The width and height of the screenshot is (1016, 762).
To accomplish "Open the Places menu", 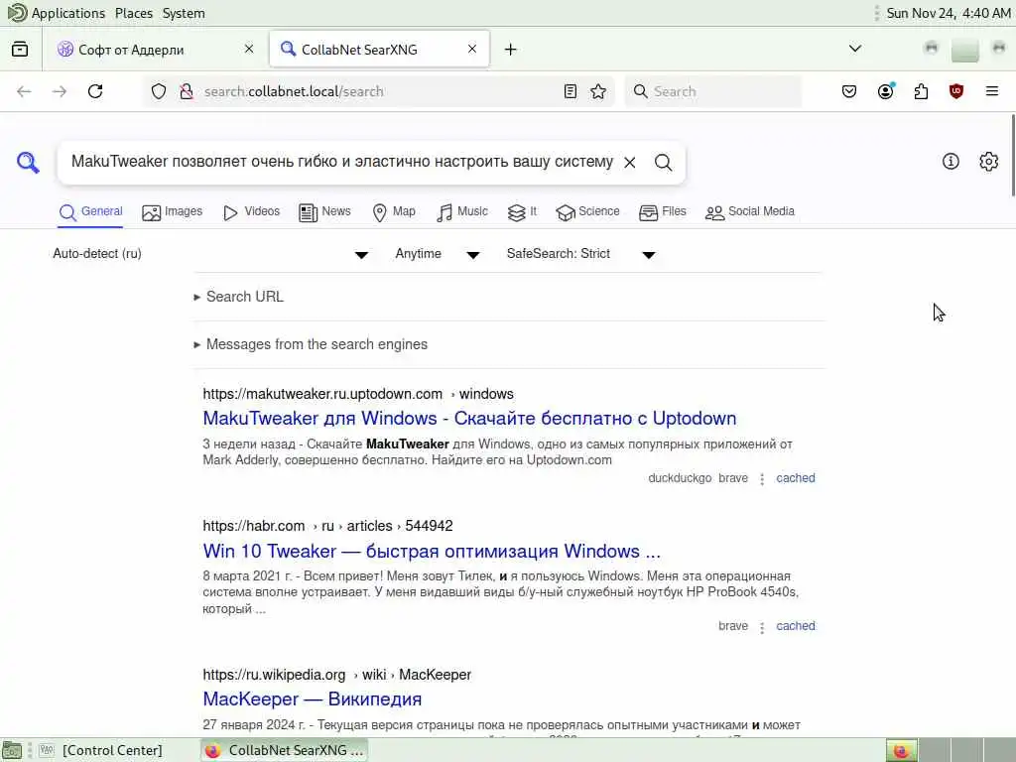I will 134,13.
